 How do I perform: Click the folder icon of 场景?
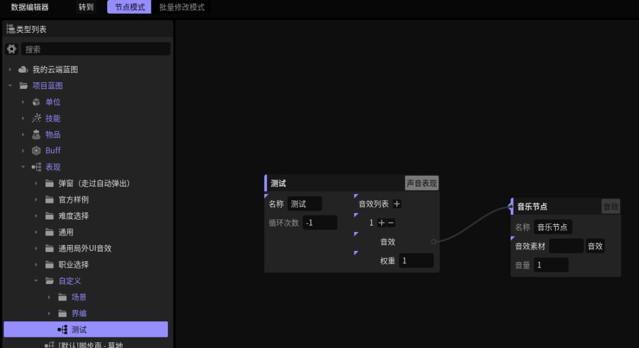tap(62, 297)
